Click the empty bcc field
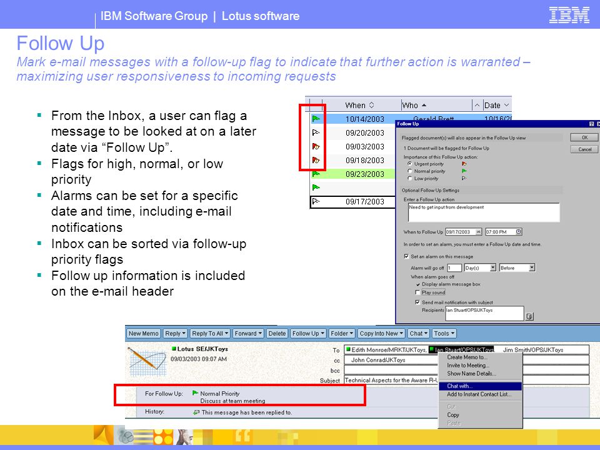This screenshot has height=450, width=600. (x=391, y=370)
